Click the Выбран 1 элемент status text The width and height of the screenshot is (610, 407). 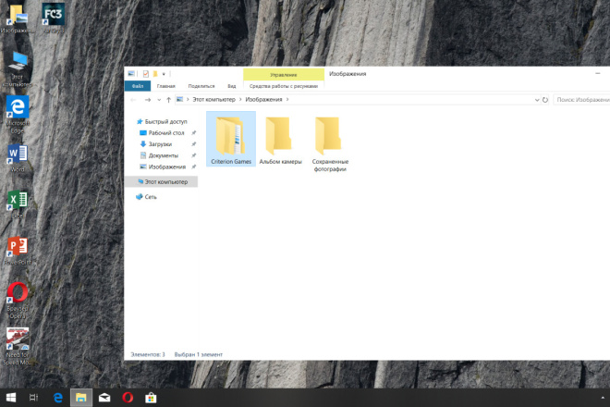199,354
